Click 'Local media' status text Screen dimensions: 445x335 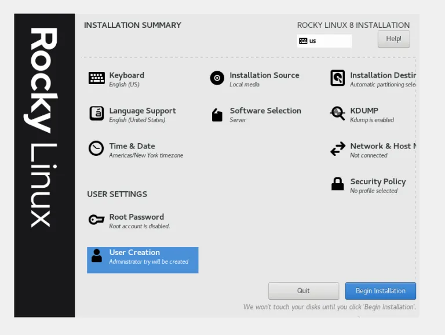point(245,85)
